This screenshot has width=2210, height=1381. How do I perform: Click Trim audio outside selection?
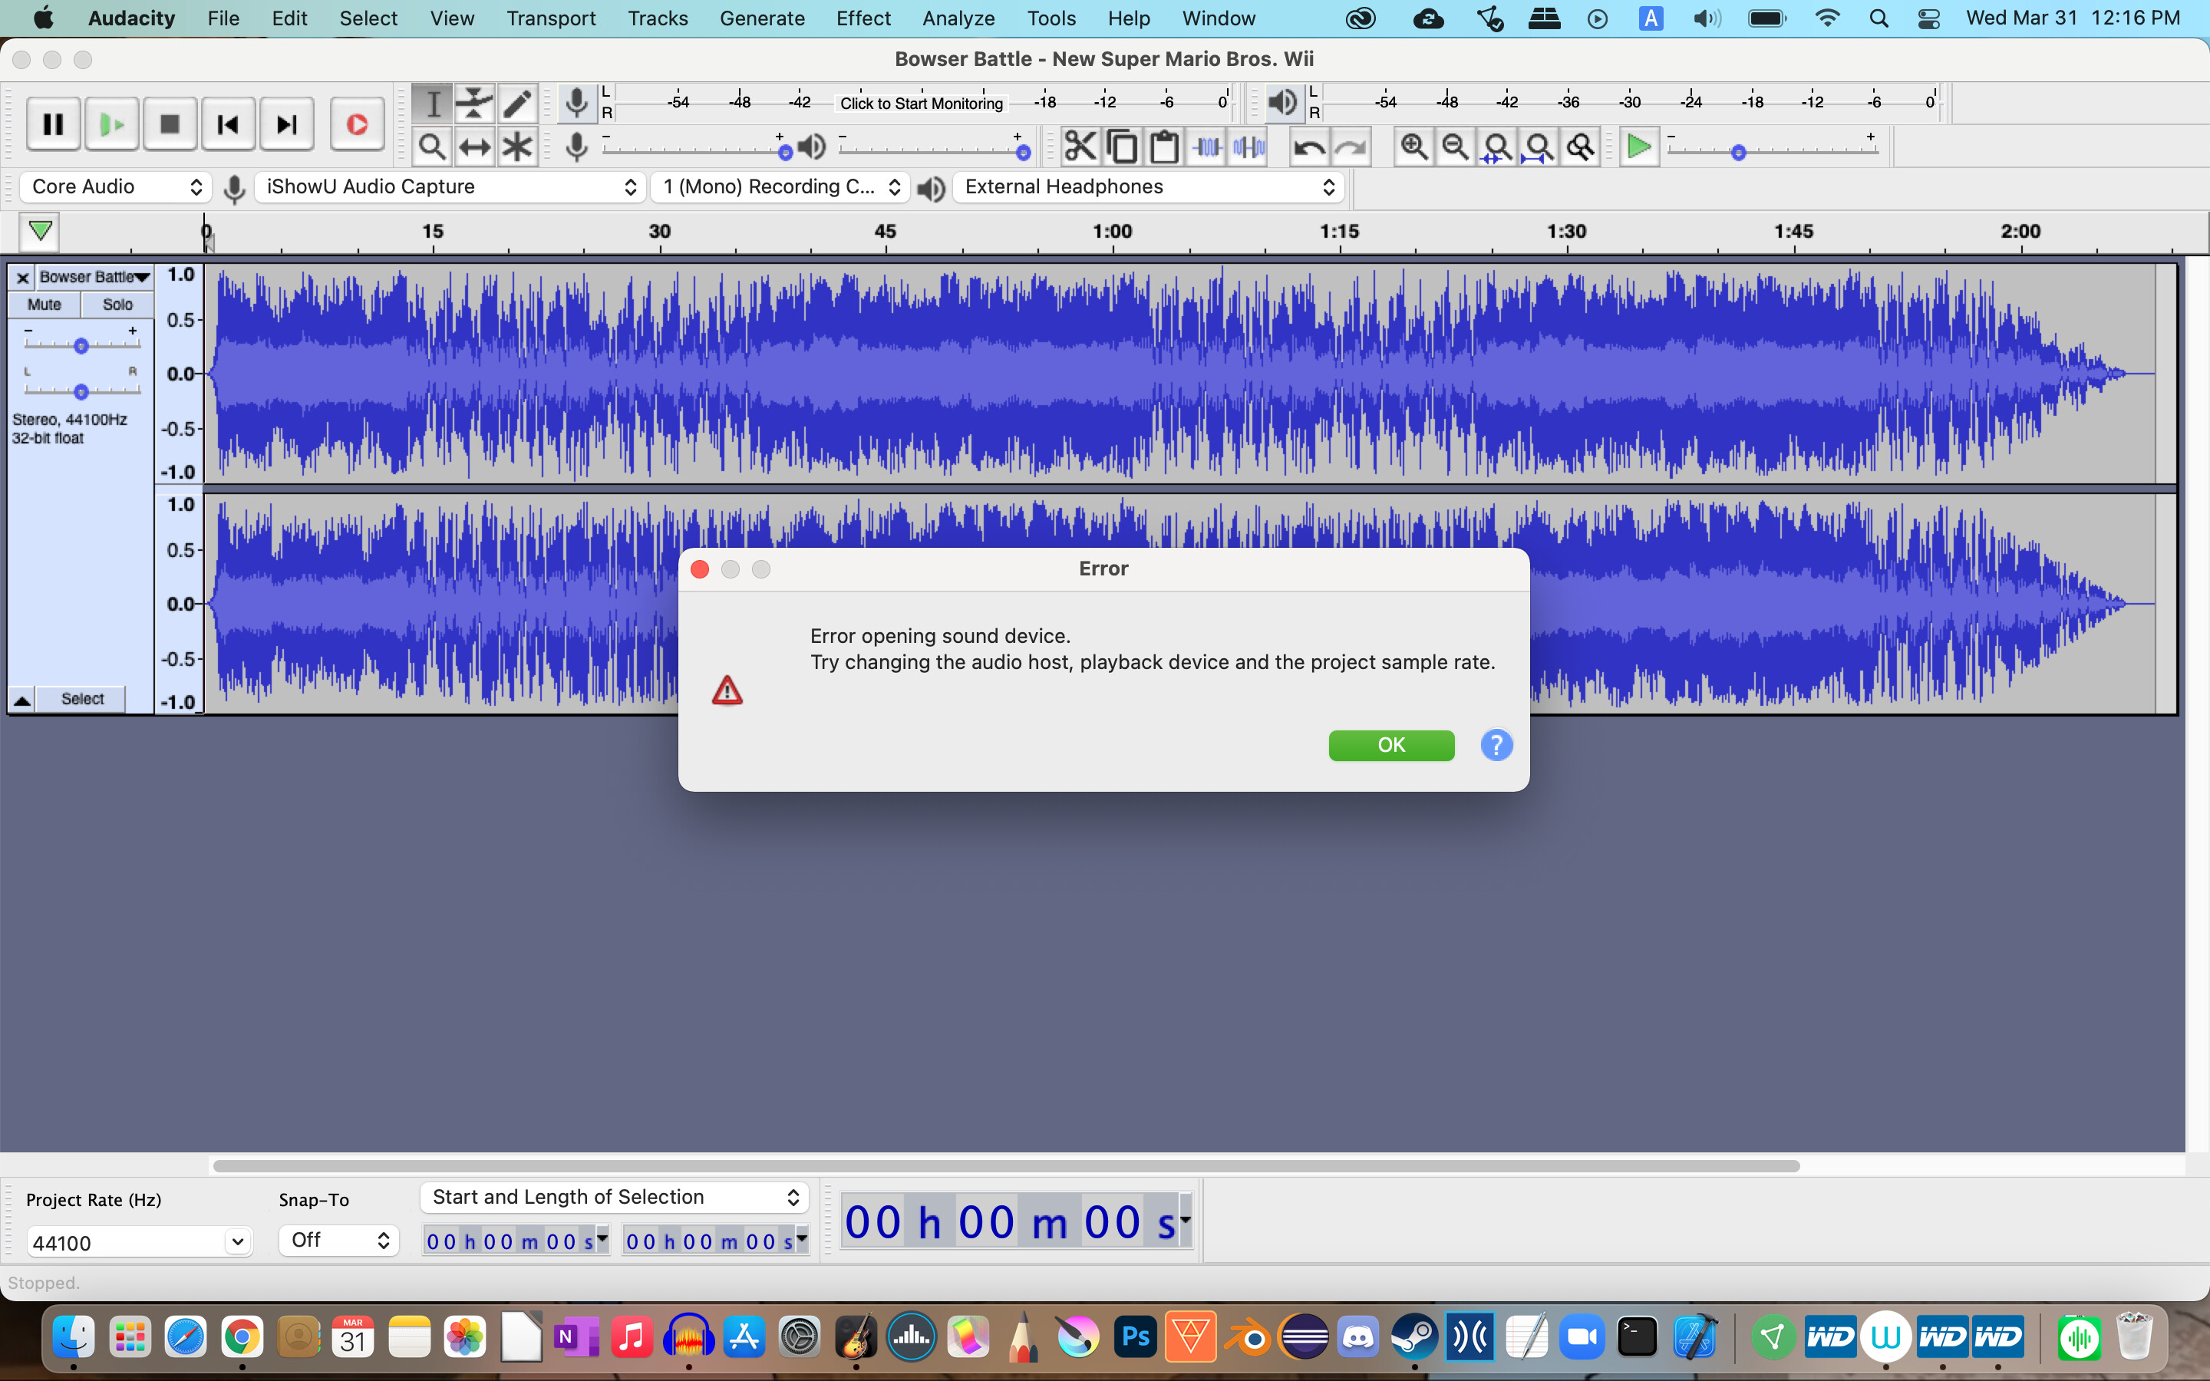[x=1207, y=146]
